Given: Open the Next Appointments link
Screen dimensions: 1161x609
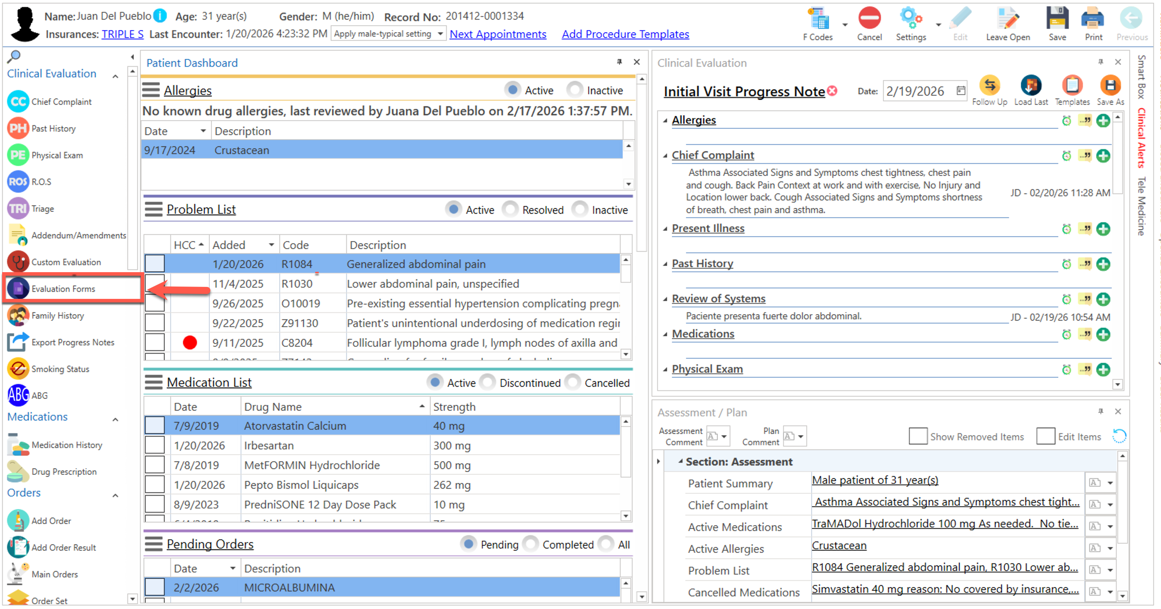Looking at the screenshot, I should coord(497,34).
